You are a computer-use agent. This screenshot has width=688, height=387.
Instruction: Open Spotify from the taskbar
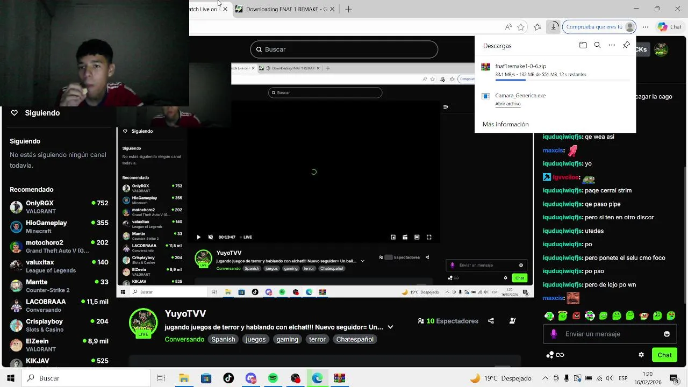click(x=273, y=378)
